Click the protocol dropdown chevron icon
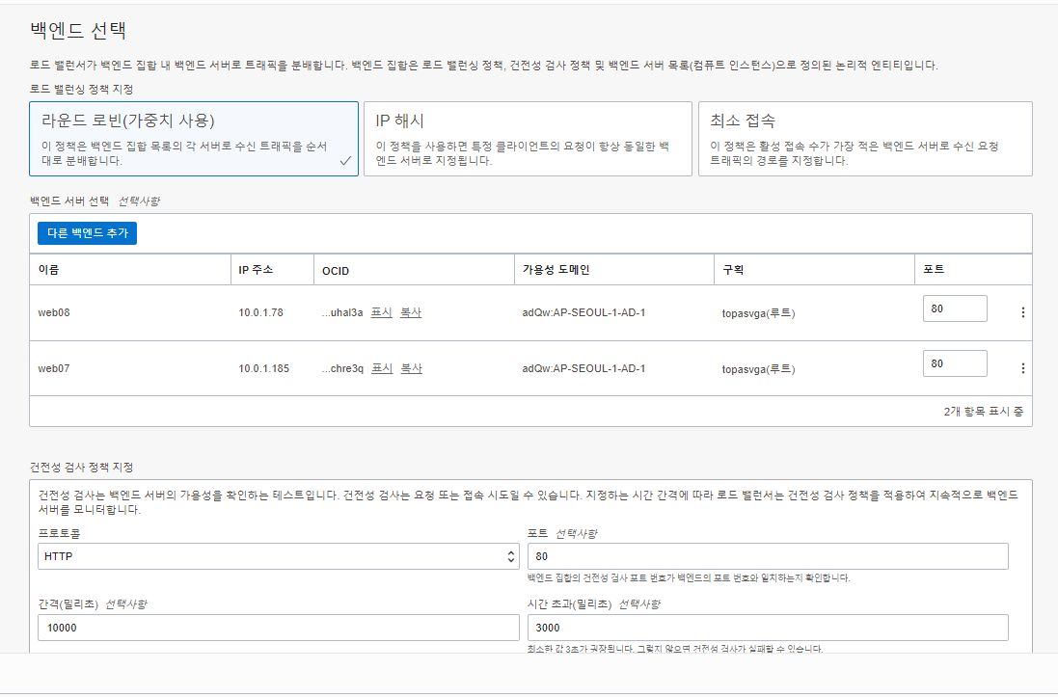 tap(510, 556)
